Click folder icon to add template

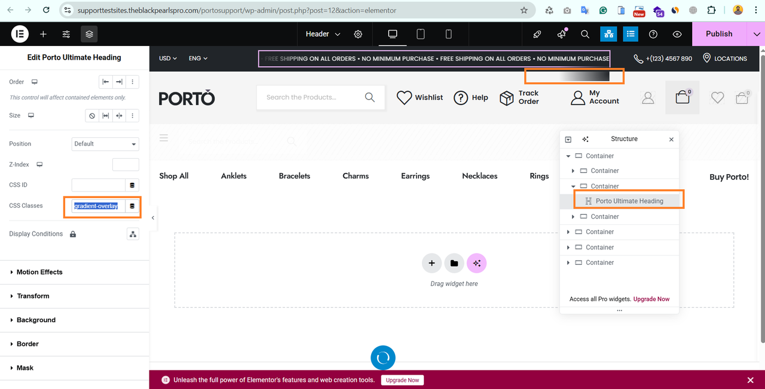pos(454,263)
